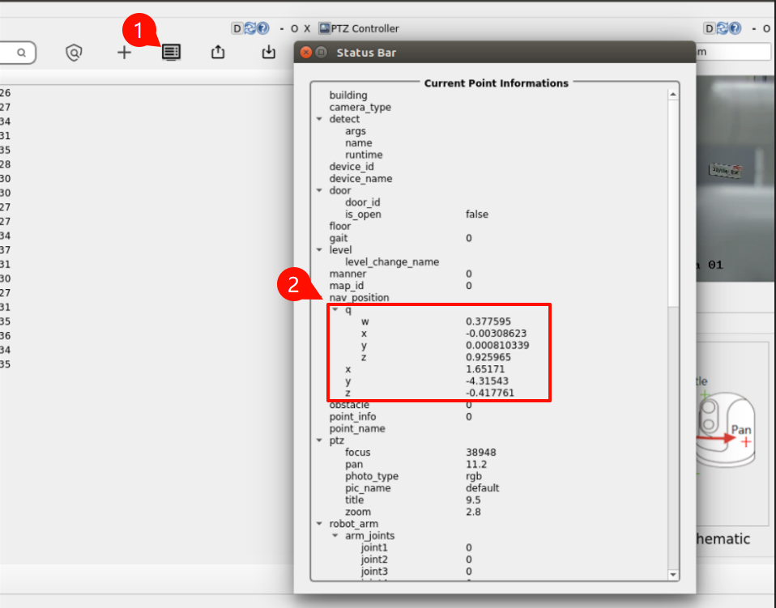Screen dimensions: 776x608
Task: Collapse the robot_arm tree node
Action: (320, 524)
